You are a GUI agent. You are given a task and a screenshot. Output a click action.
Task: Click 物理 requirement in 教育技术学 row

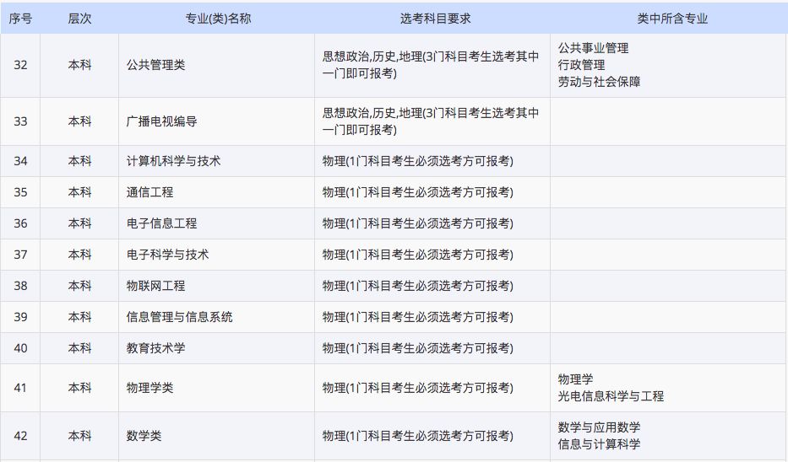[417, 347]
